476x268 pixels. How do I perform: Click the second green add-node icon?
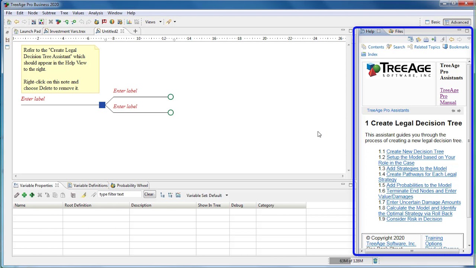(74, 22)
